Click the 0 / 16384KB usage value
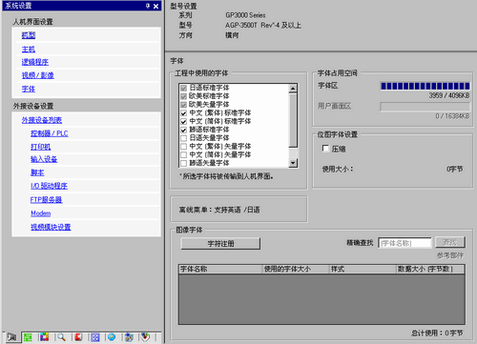This screenshot has width=477, height=344. point(452,116)
